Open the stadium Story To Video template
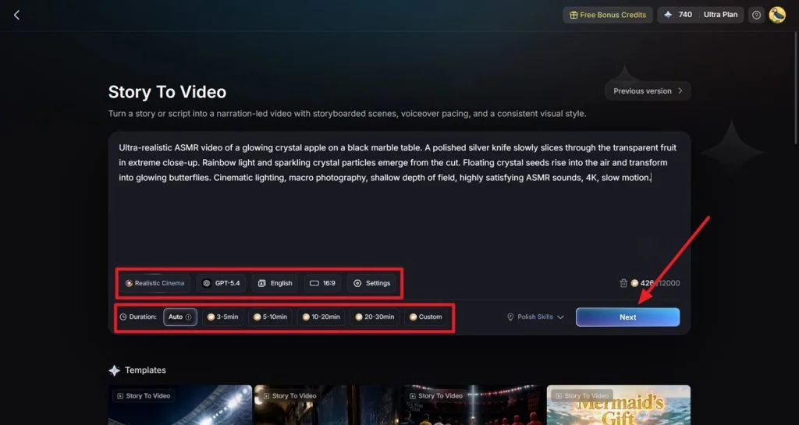Screen dimensions: 799x425 point(180,405)
